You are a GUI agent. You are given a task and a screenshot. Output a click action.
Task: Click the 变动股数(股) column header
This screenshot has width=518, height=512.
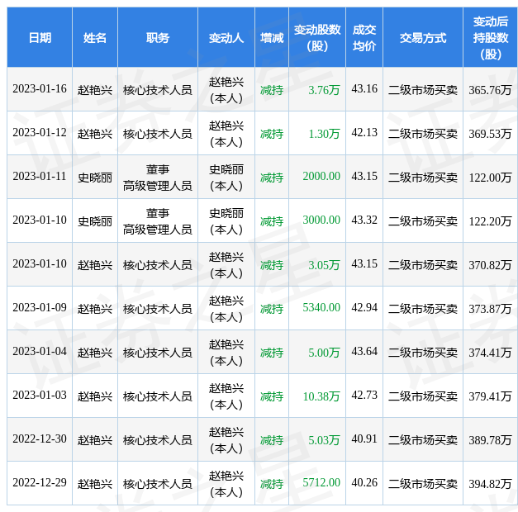point(317,38)
